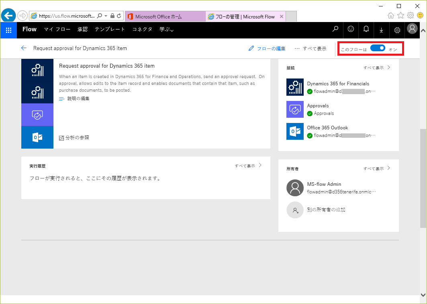This screenshot has height=304, width=427.
Task: Open the app launcher waffle icon
Action: point(8,30)
